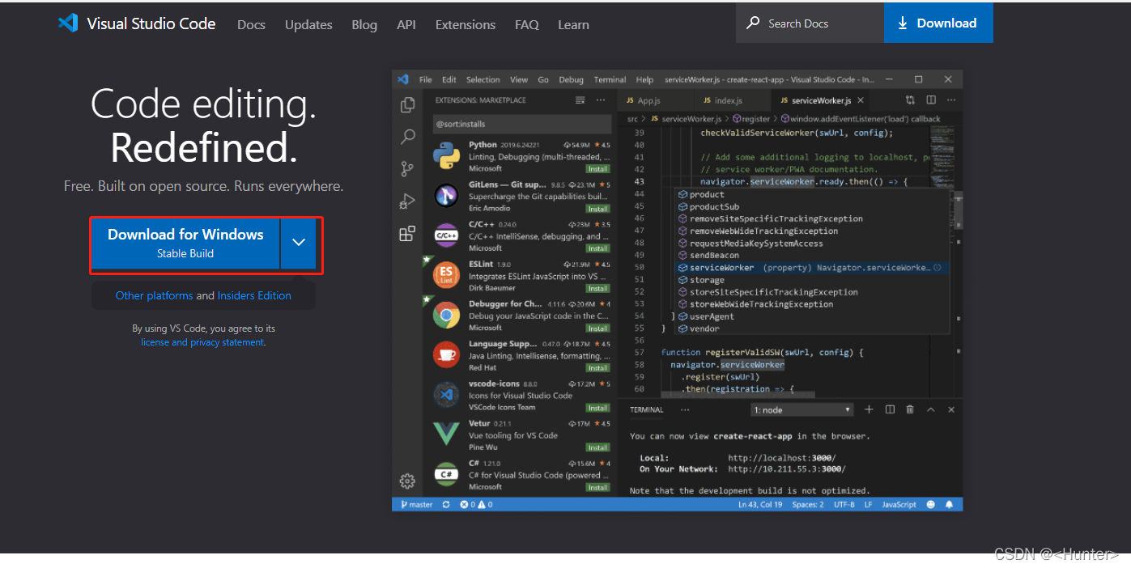Open the Blog navigation link
Screen dimensions: 1131x568
[x=364, y=24]
